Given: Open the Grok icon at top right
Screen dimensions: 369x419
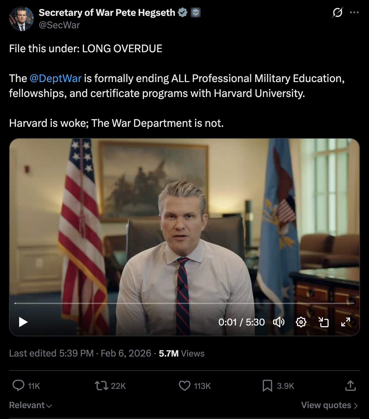Looking at the screenshot, I should pyautogui.click(x=337, y=13).
